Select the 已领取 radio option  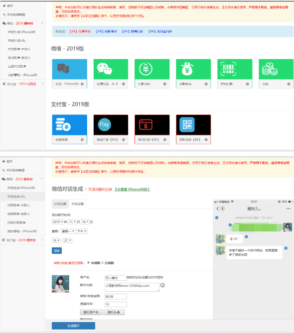click(x=103, y=263)
